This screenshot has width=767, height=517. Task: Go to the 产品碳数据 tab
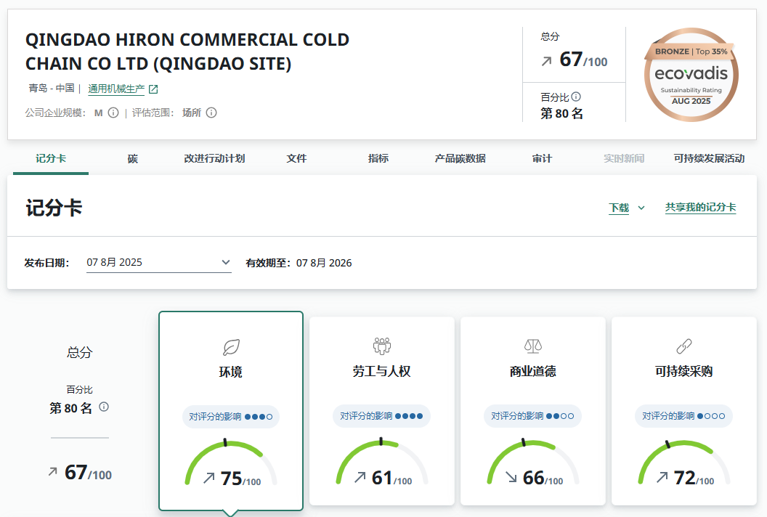tap(460, 158)
